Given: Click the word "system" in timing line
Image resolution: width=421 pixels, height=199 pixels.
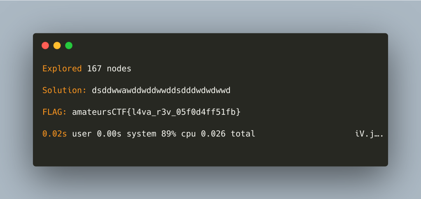Looking at the screenshot, I should click(141, 134).
